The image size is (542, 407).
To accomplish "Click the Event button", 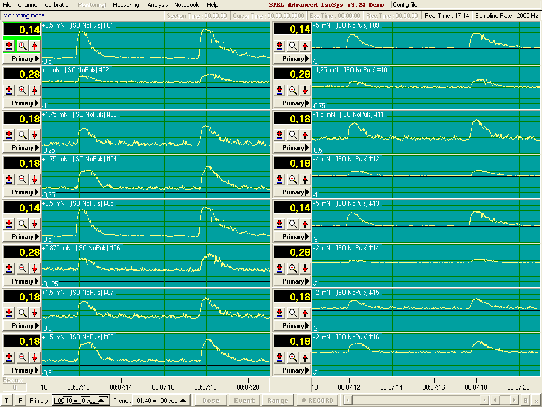I will [x=245, y=401].
